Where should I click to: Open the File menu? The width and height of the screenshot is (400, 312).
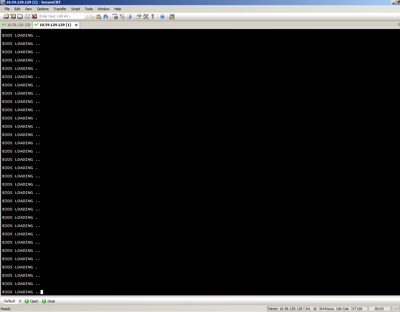pyautogui.click(x=7, y=9)
